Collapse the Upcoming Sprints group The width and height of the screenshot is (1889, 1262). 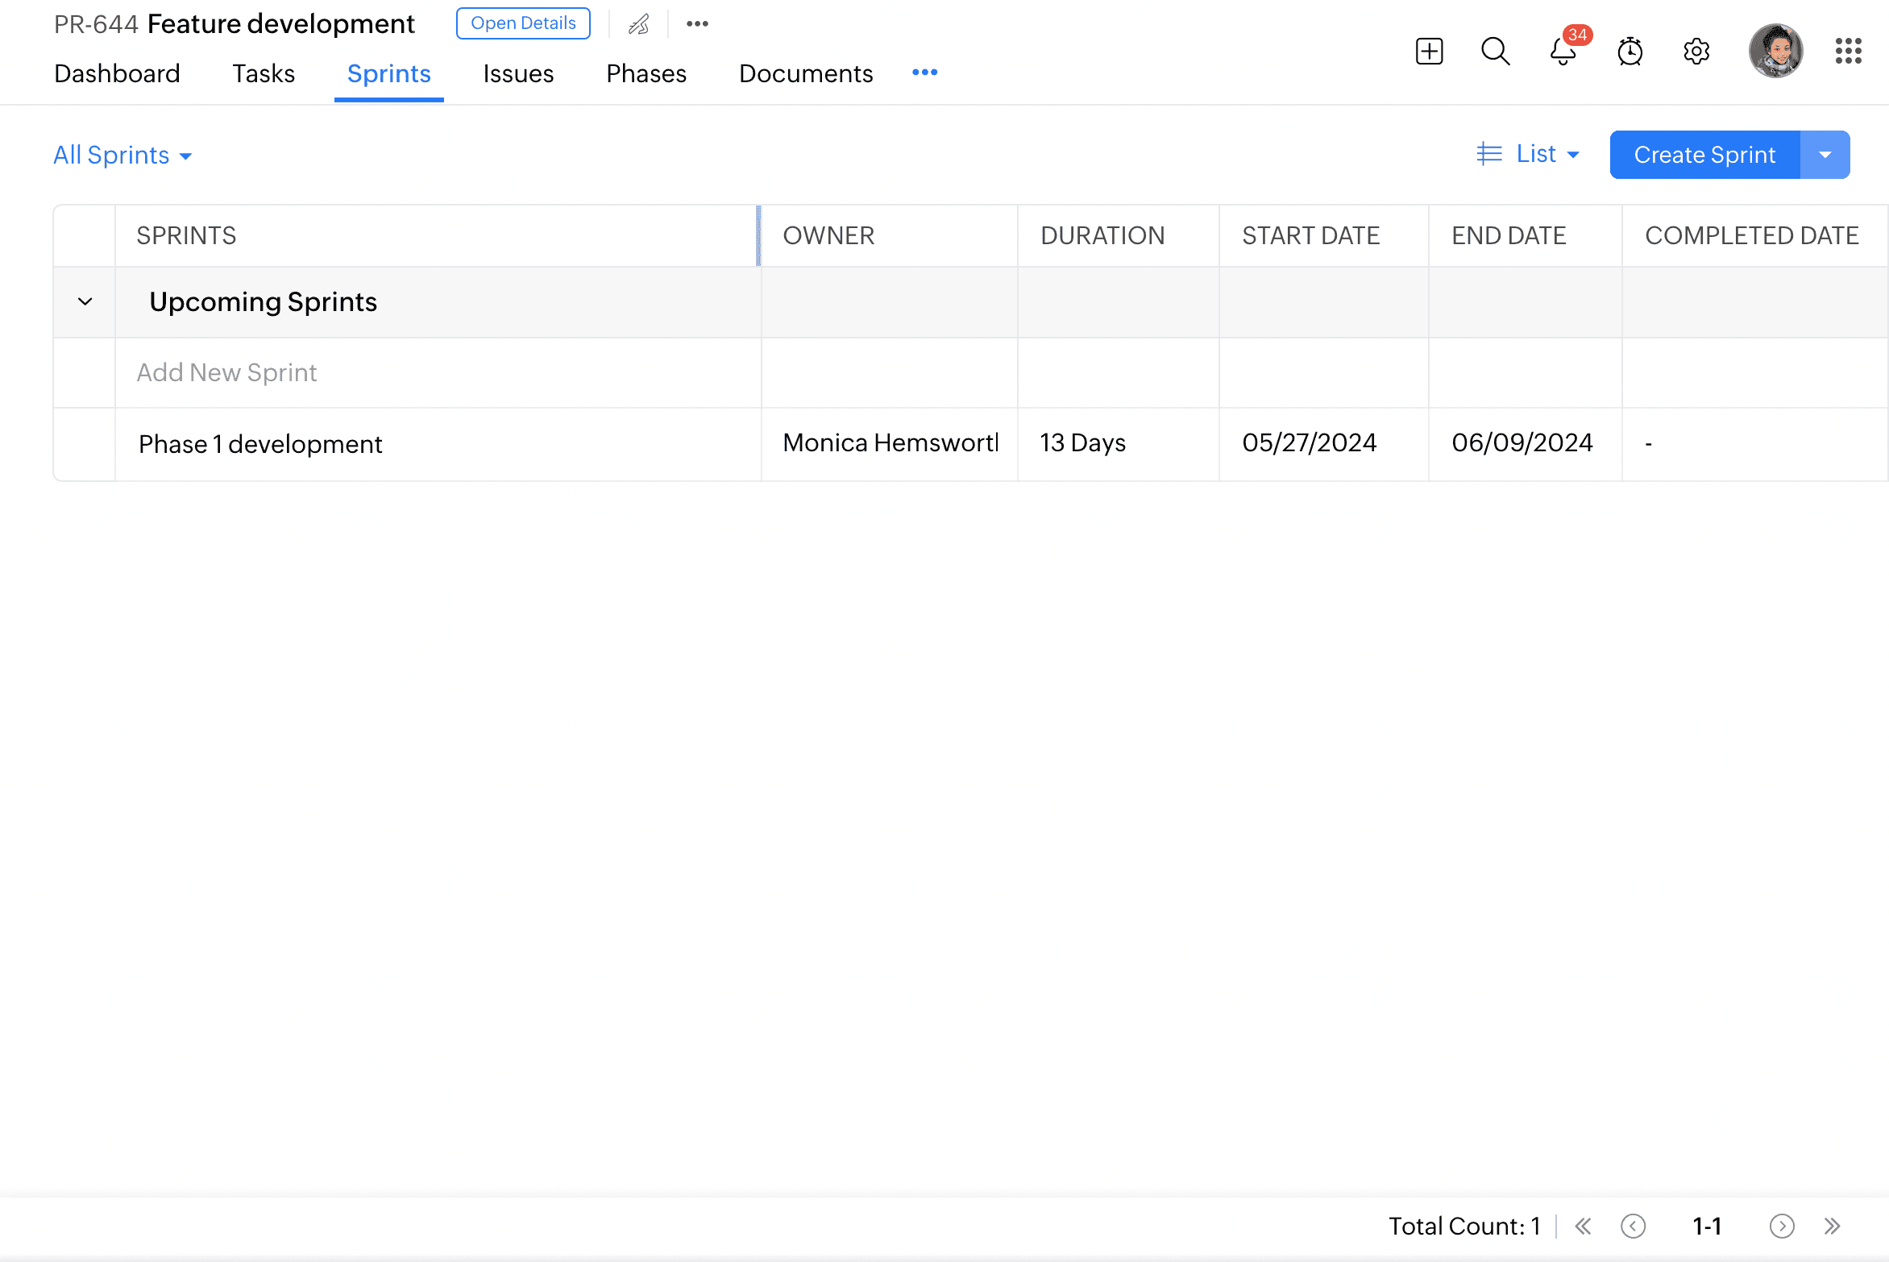tap(85, 302)
